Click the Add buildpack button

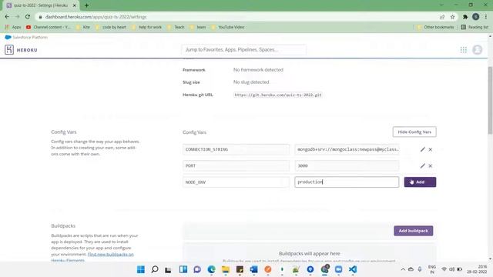pyautogui.click(x=413, y=231)
